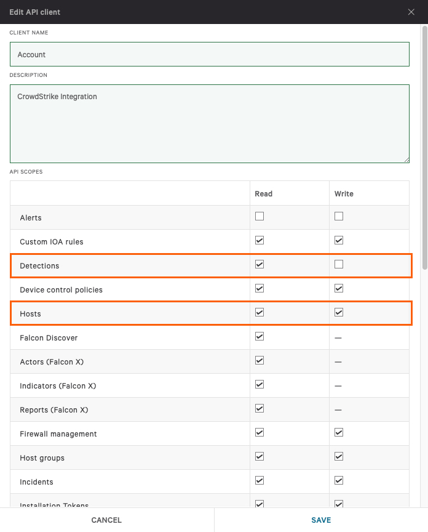
Task: Disable Read access for Hosts
Action: tap(259, 312)
